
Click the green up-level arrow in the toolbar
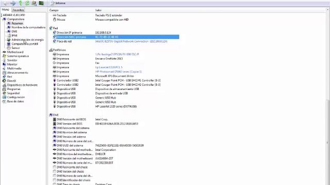(x=21, y=3)
